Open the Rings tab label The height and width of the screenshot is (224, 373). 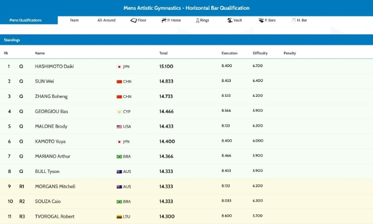tap(204, 20)
